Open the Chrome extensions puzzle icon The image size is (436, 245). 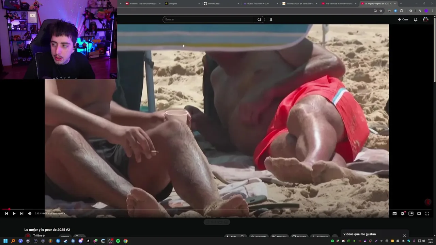coord(402,11)
